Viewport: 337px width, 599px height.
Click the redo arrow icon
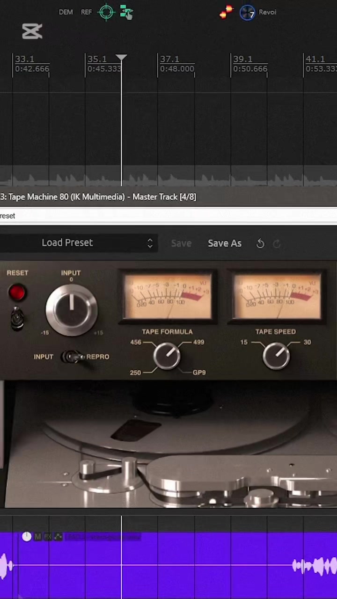point(277,243)
